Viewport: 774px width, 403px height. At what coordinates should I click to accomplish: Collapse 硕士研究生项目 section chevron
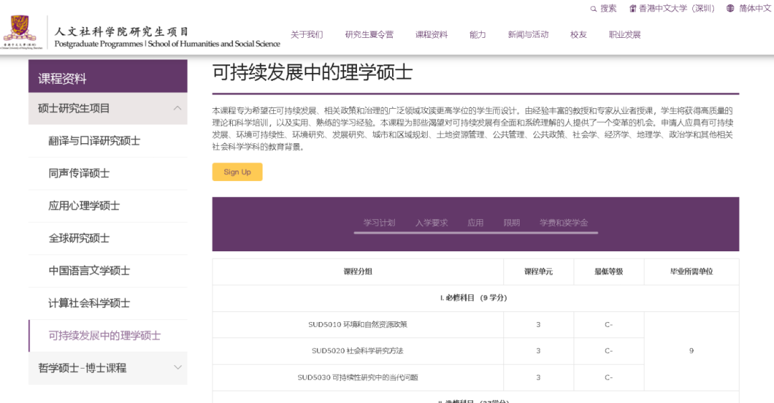coord(177,108)
